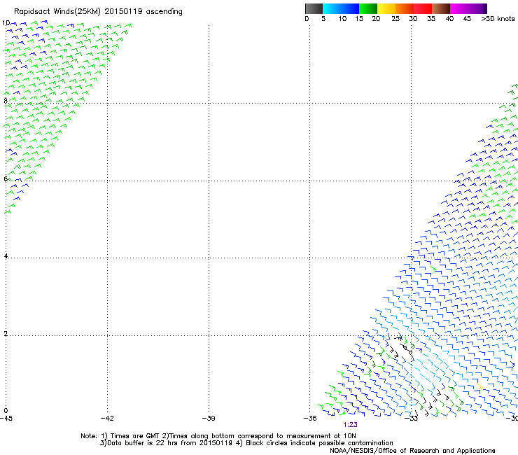The height and width of the screenshot is (455, 518).
Task: Click the cyan 5-10 knots color segment
Action: coord(332,8)
